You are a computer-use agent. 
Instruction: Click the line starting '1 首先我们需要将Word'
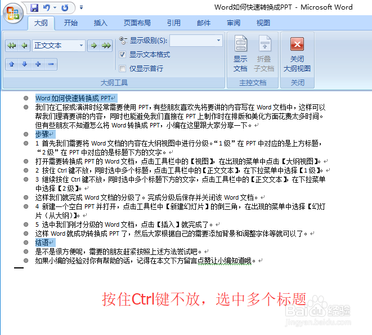pos(178,148)
